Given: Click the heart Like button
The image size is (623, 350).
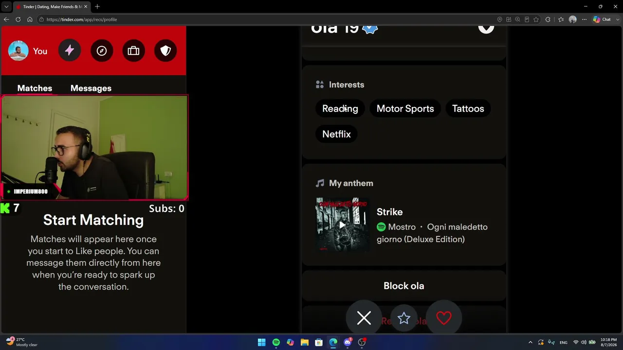Looking at the screenshot, I should (x=444, y=318).
